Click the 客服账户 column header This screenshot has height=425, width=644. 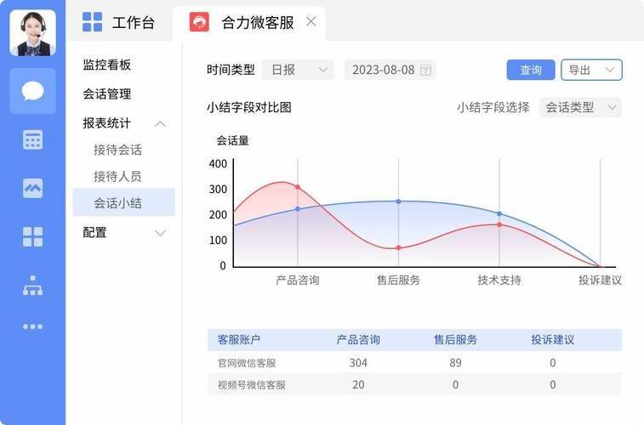click(x=238, y=340)
